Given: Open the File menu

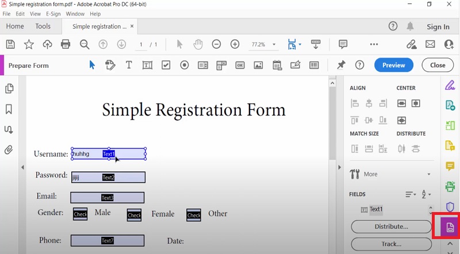Looking at the screenshot, I should 6,14.
